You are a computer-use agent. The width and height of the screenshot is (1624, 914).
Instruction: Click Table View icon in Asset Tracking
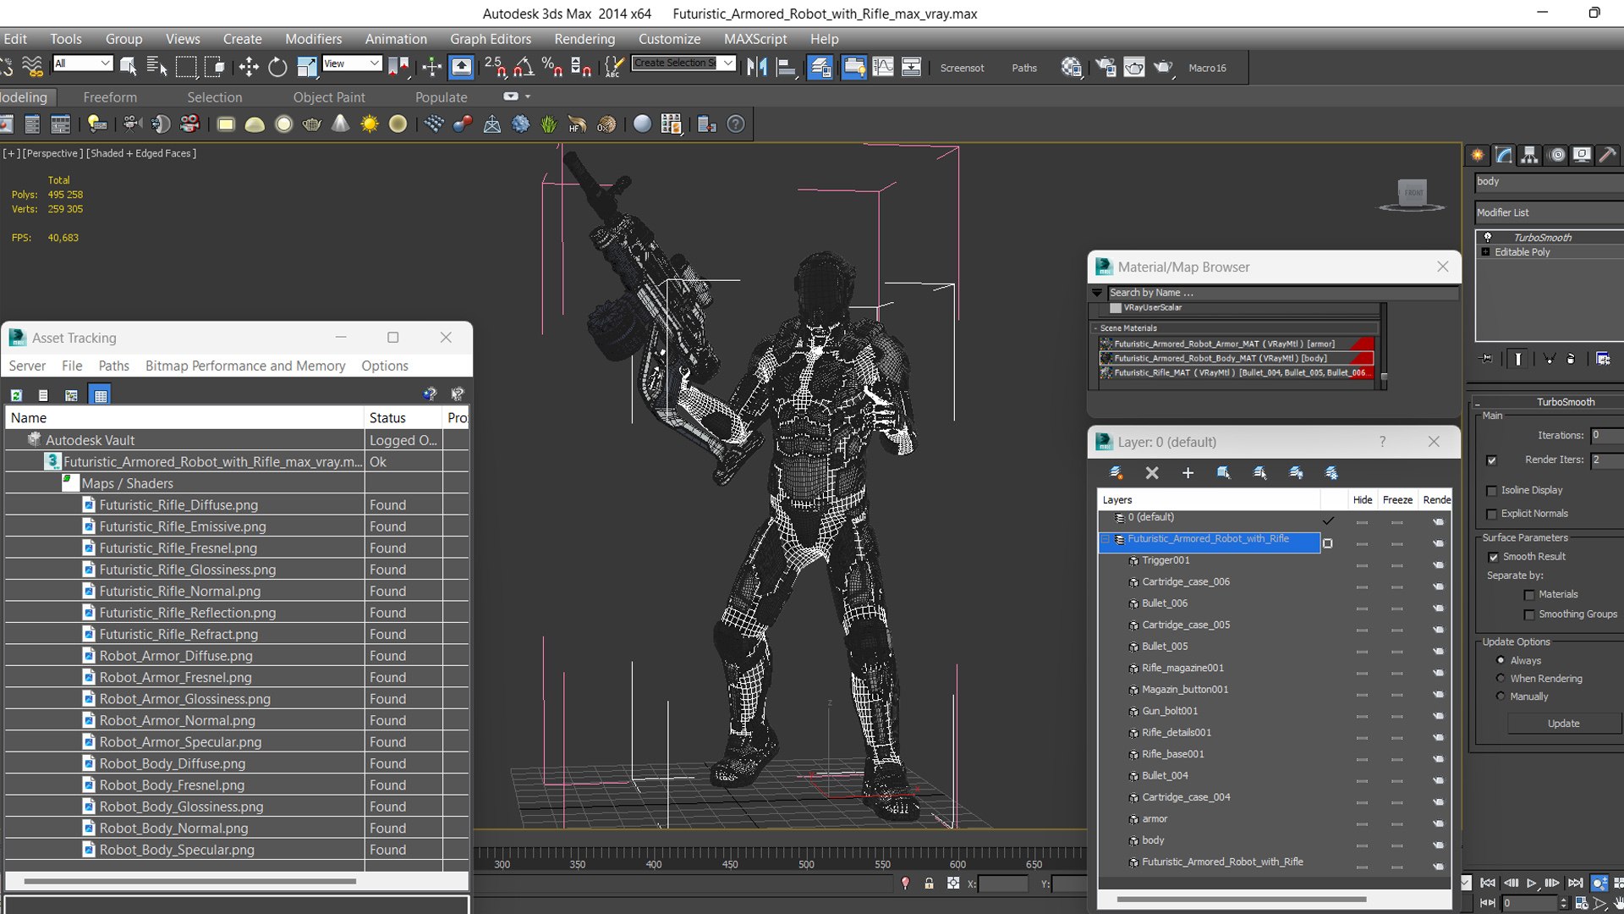tap(101, 395)
